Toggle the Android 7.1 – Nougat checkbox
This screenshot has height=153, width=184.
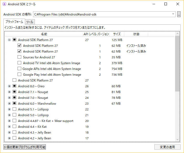(14, 92)
